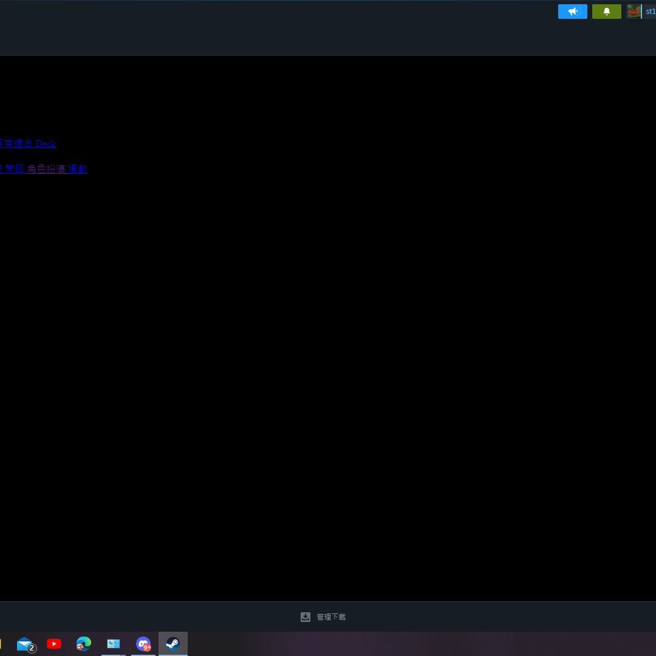The width and height of the screenshot is (656, 656).
Task: Open the st1 account name dropdown
Action: coord(650,12)
